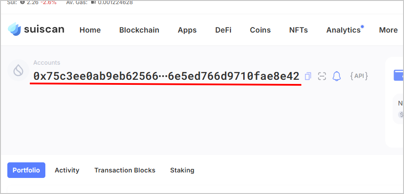Click the blue wallet icon
Image resolution: width=404 pixels, height=194 pixels.
coord(399,75)
